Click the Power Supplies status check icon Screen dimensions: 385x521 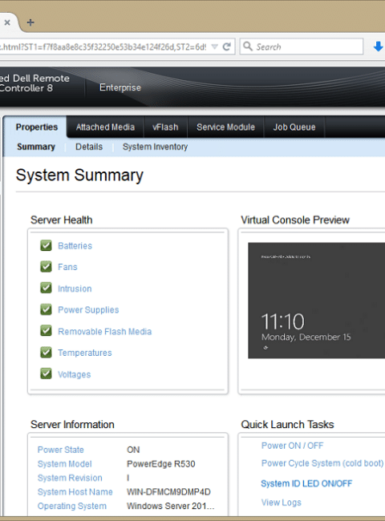pos(46,309)
